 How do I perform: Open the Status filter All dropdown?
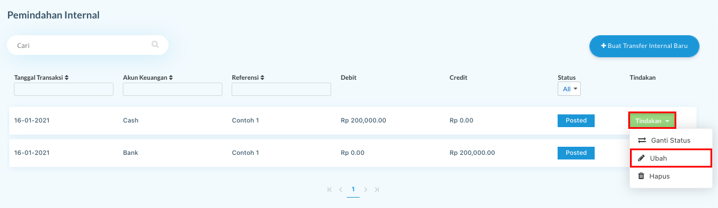pyautogui.click(x=569, y=89)
